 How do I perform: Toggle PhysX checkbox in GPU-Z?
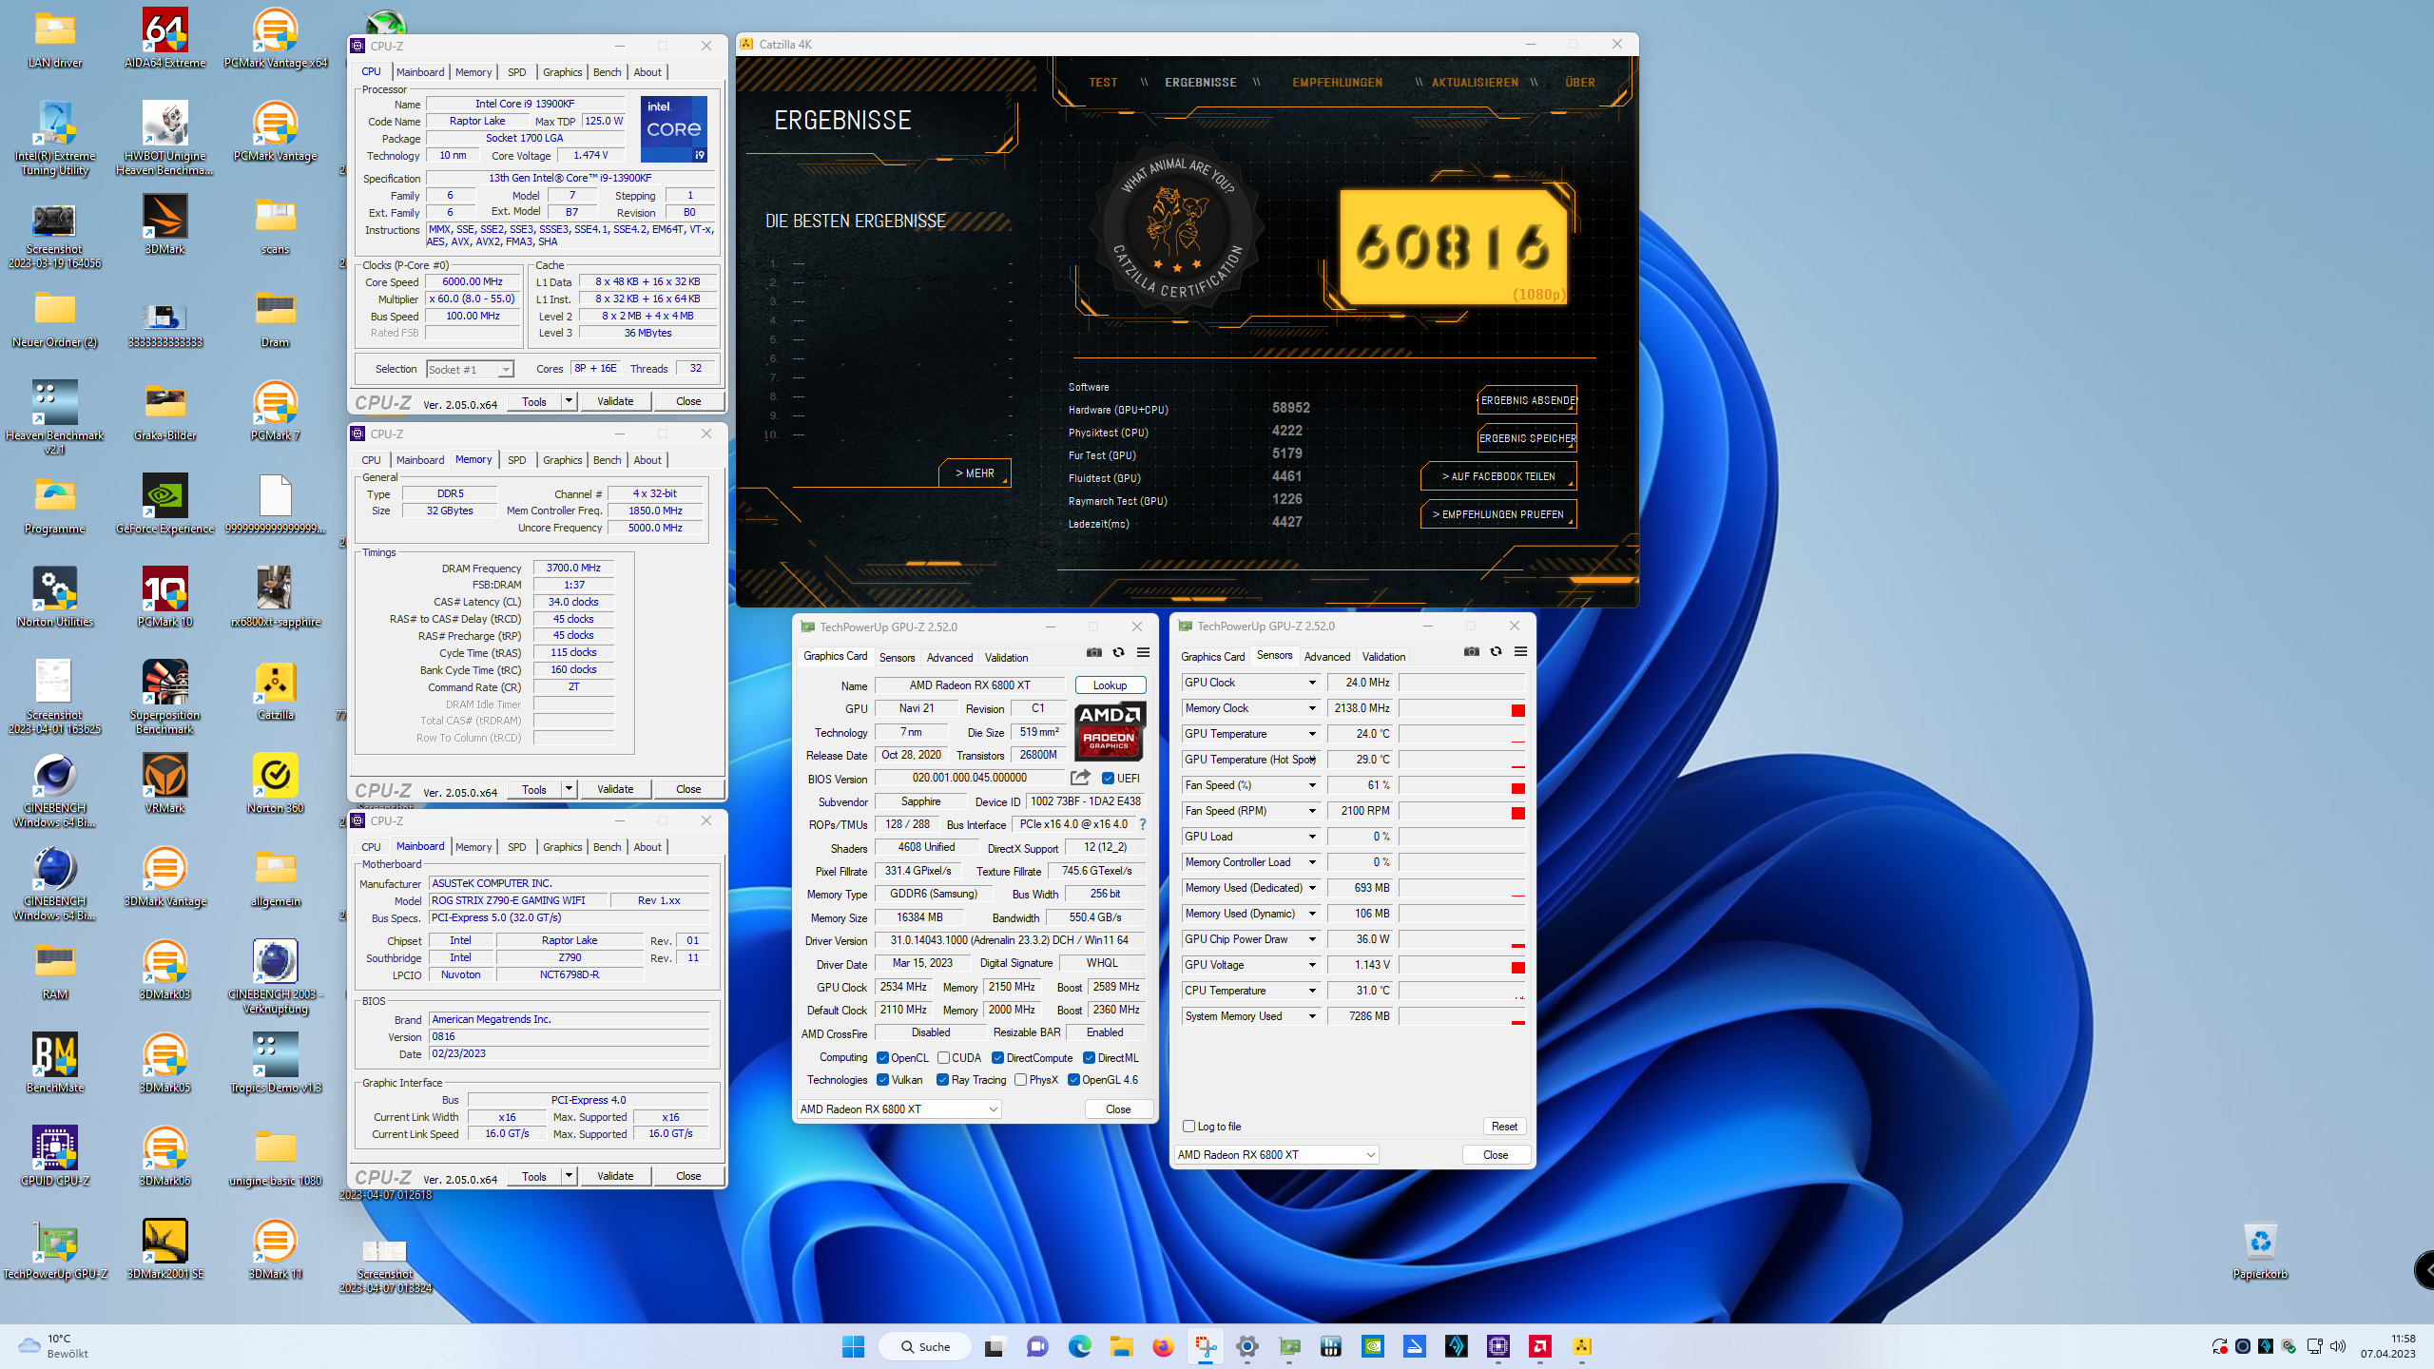(x=1020, y=1079)
